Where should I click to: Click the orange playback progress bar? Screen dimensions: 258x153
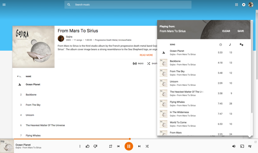click(x=71, y=139)
